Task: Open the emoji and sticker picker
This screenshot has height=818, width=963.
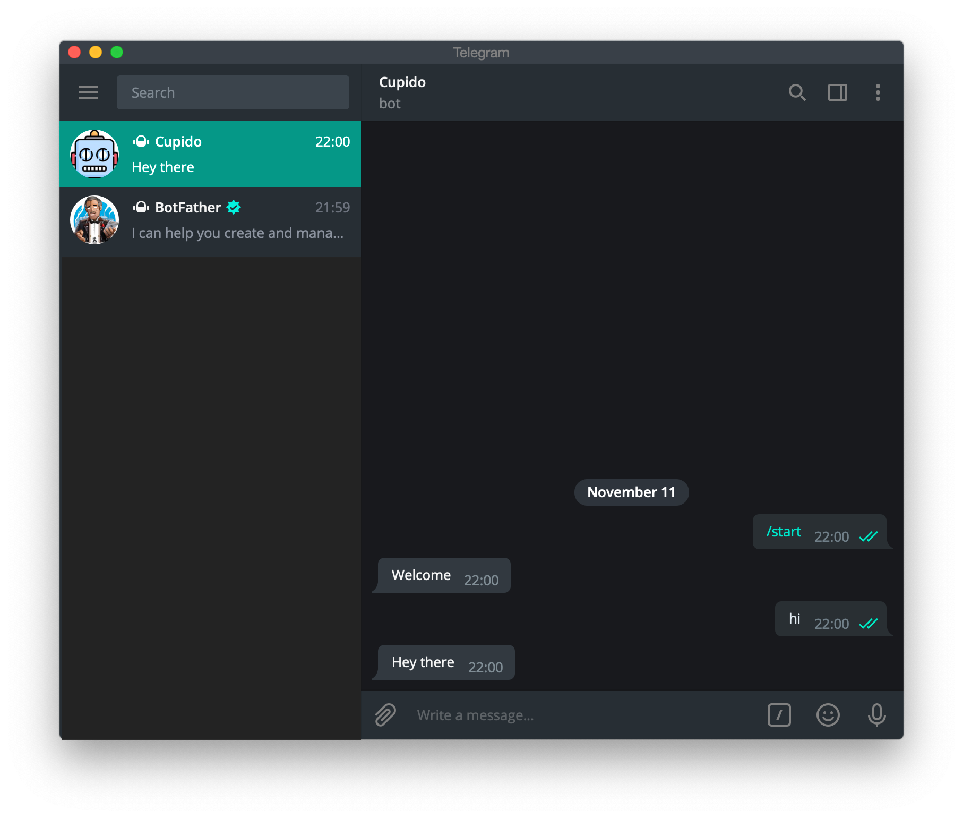Action: (828, 714)
